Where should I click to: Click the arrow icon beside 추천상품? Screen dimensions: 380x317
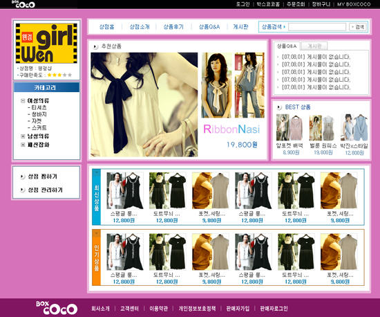click(x=95, y=46)
